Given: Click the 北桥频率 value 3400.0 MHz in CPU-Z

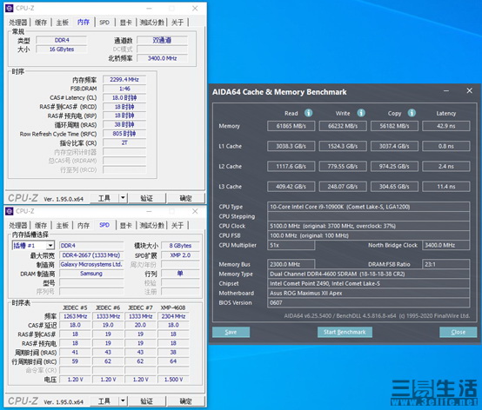Looking at the screenshot, I should coord(162,58).
